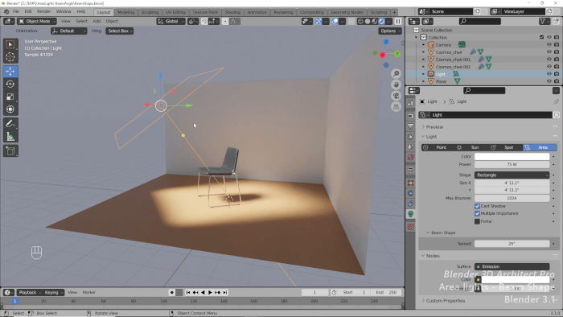Set light type to Point
563x317 pixels.
pyautogui.click(x=438, y=147)
